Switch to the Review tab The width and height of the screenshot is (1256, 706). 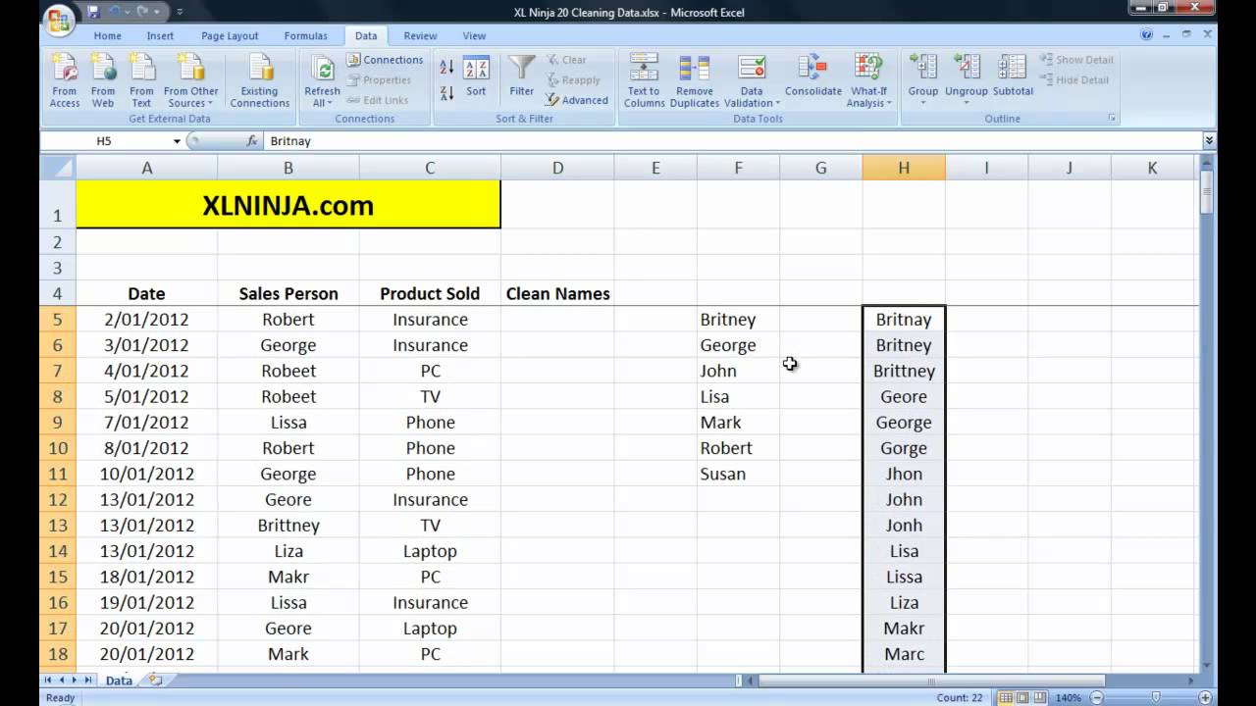[420, 36]
